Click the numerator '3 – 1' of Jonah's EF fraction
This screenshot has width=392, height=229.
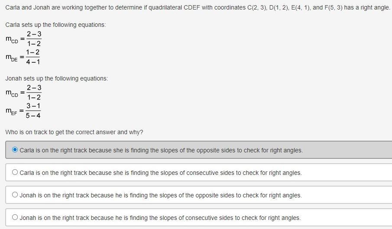point(33,106)
